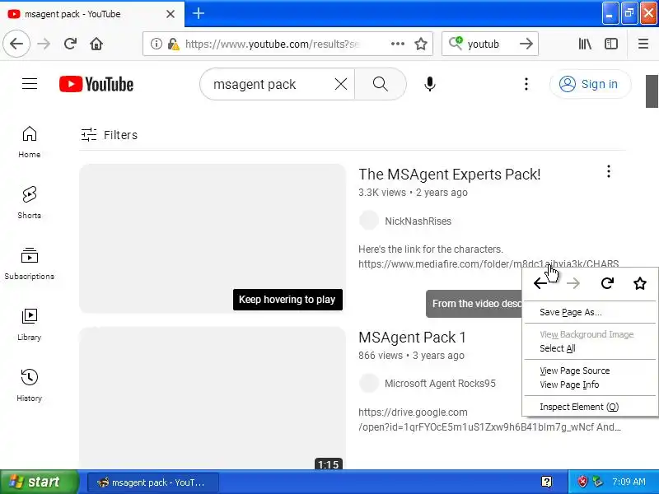Click reload icon in context menu

tap(607, 283)
